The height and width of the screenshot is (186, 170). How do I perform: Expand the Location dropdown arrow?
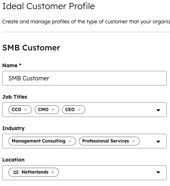coord(158,172)
